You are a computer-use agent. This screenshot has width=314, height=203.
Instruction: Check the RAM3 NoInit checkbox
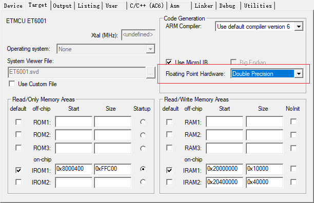(293, 148)
